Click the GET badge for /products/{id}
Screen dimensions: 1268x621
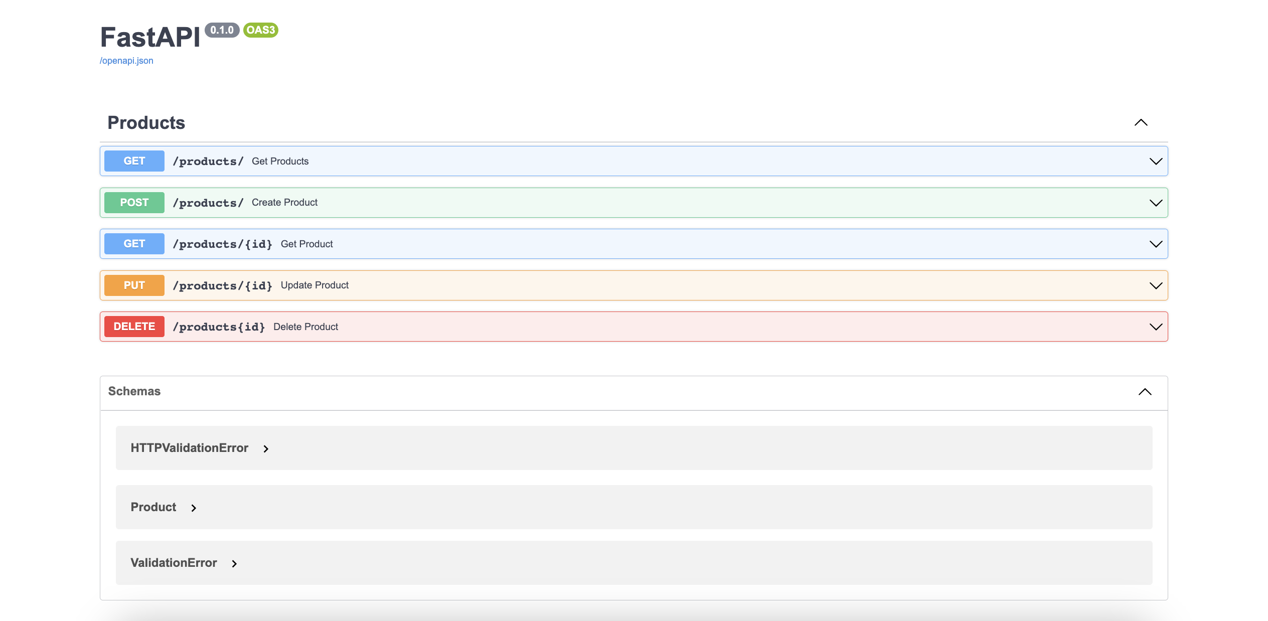pos(134,244)
